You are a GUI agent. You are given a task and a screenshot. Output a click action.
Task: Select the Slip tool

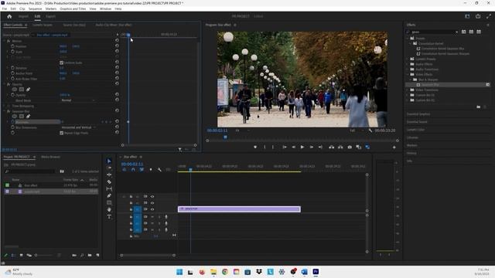pyautogui.click(x=109, y=188)
